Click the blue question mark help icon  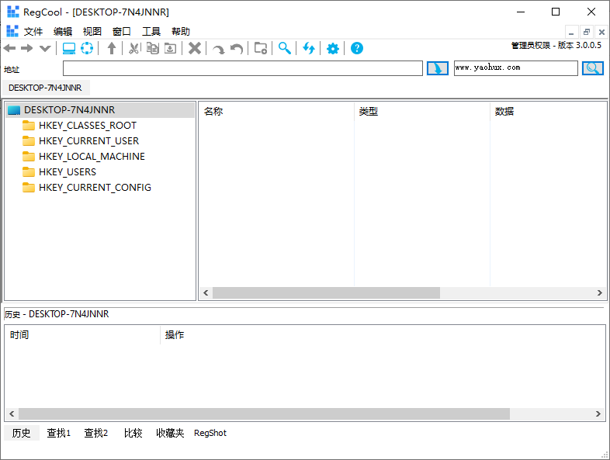(357, 48)
